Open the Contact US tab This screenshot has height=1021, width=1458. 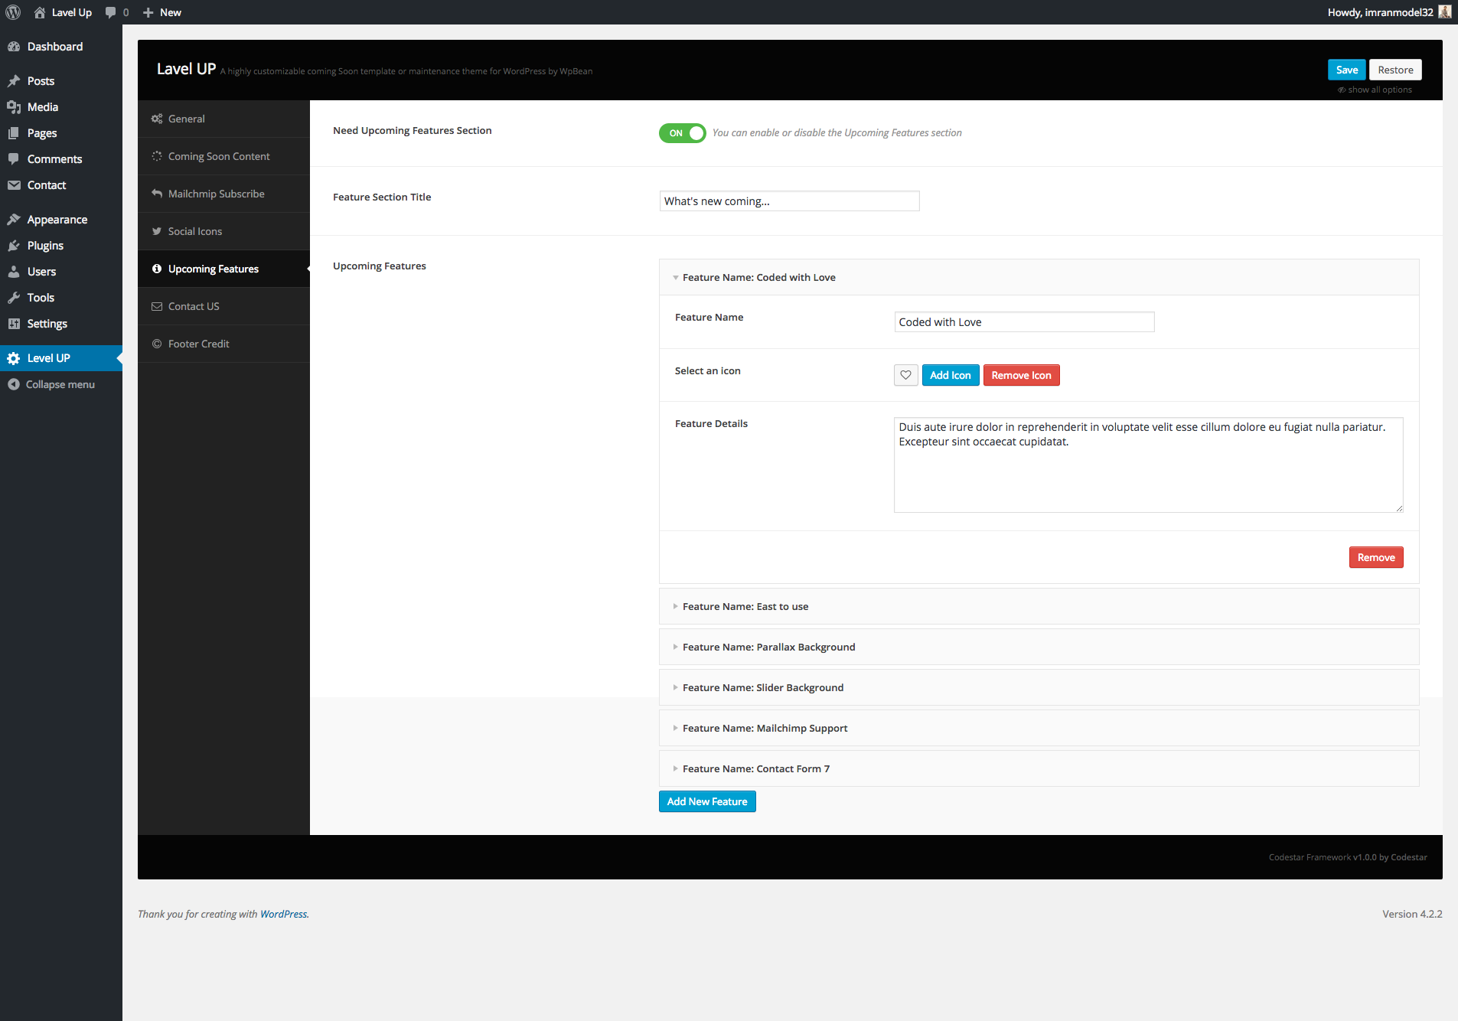[223, 306]
